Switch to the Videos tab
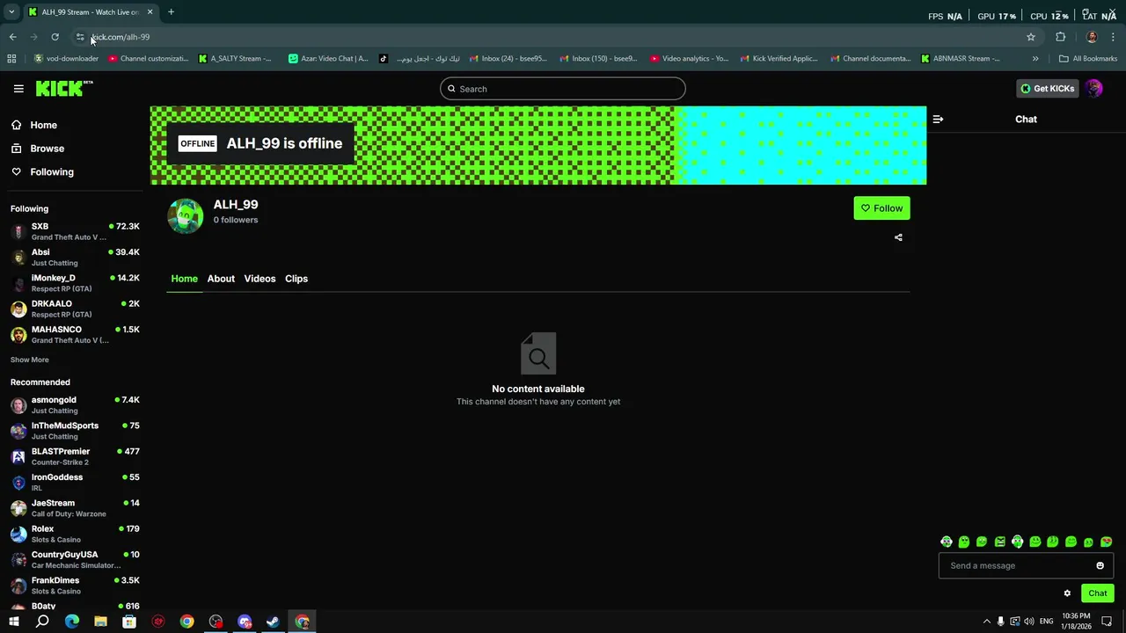 [260, 279]
